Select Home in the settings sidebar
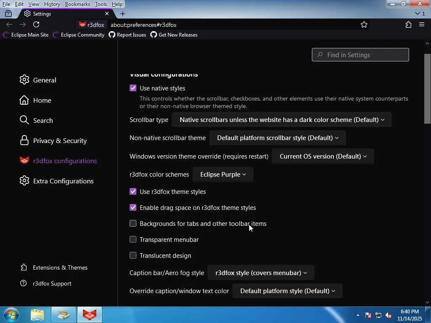The width and height of the screenshot is (431, 323). pyautogui.click(x=35, y=100)
